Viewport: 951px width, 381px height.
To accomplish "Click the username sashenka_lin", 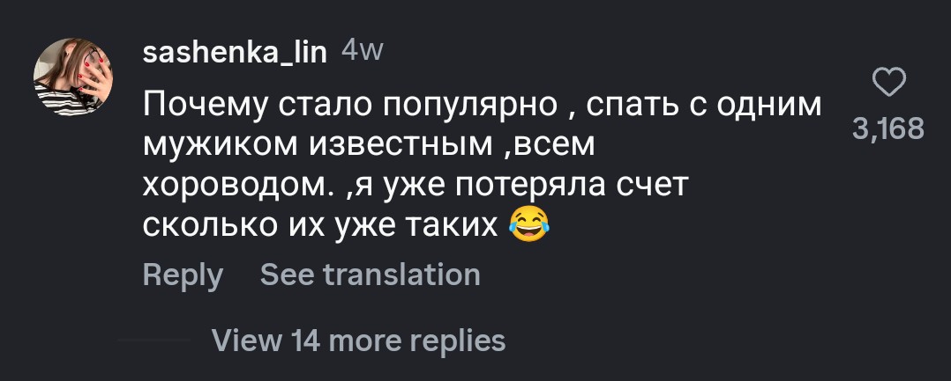I will 235,53.
